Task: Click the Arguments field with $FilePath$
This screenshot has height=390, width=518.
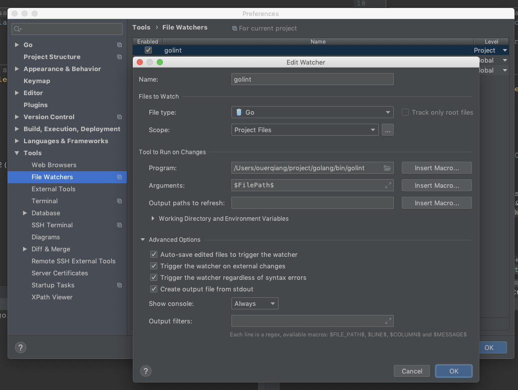Action: (x=313, y=185)
